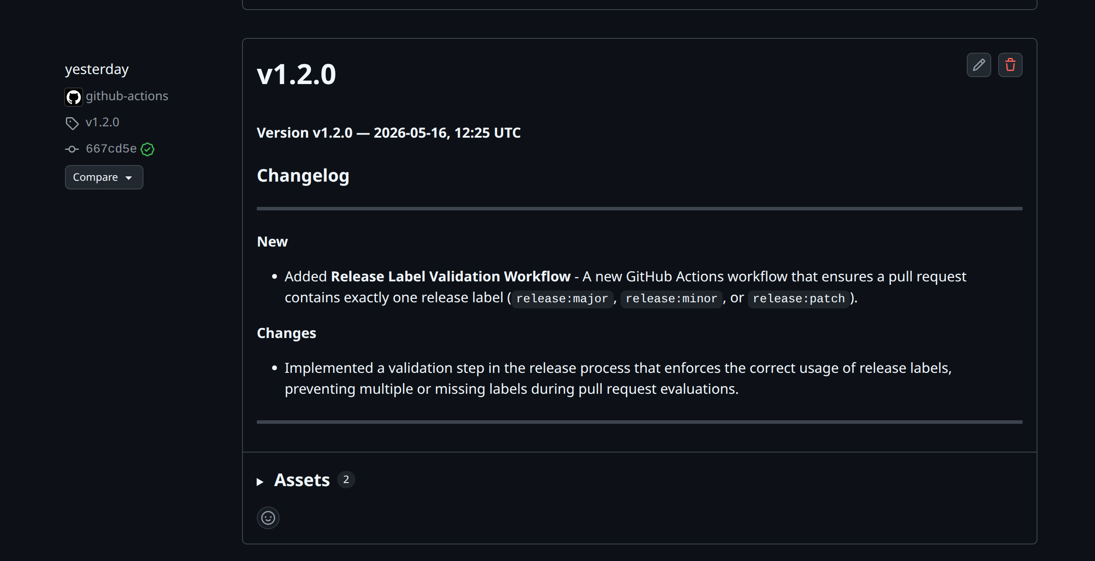Open commit 667cd5e link
The image size is (1095, 561).
pos(111,149)
